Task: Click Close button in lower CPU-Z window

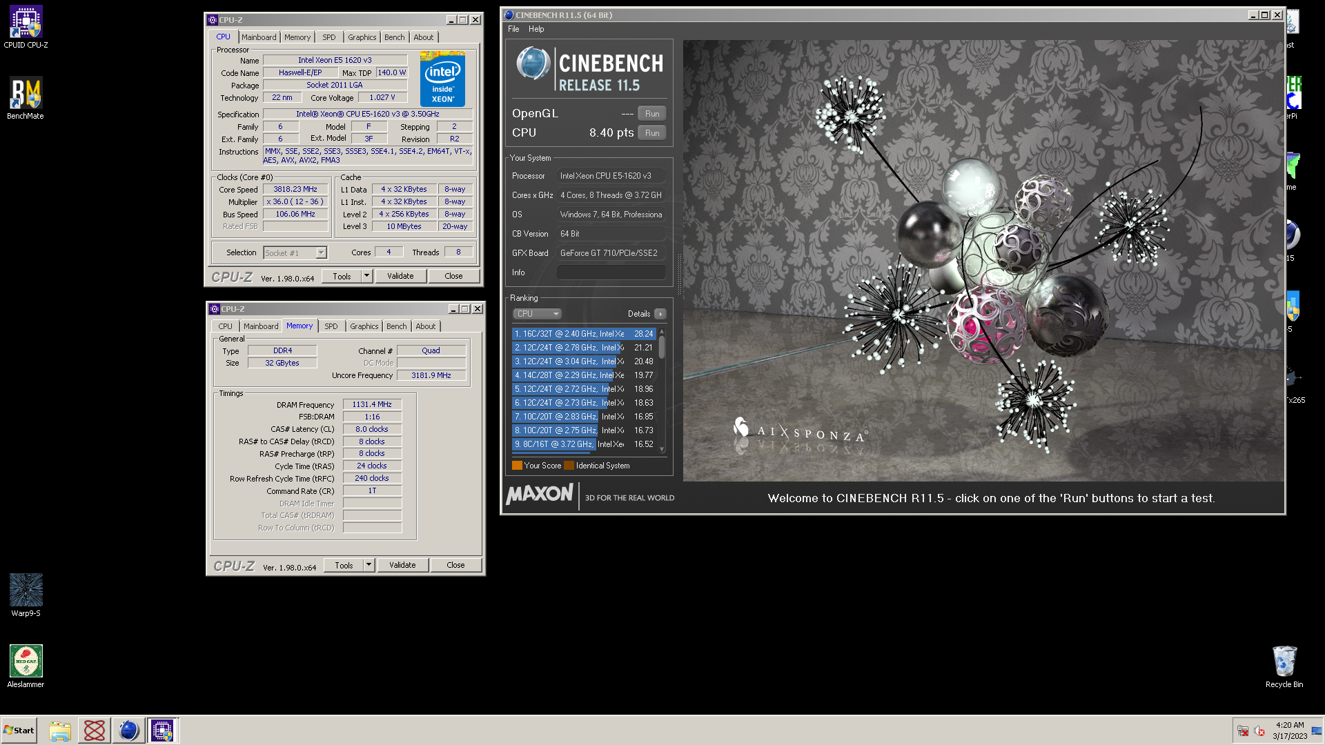Action: 455,565
